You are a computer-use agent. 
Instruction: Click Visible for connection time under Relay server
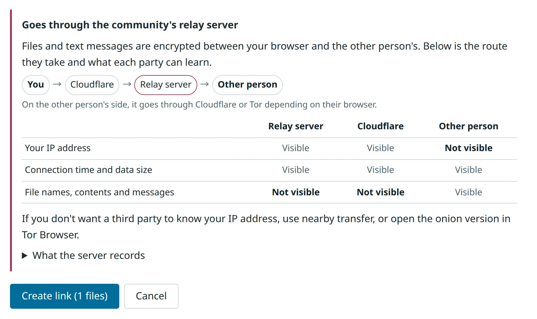pyautogui.click(x=296, y=170)
